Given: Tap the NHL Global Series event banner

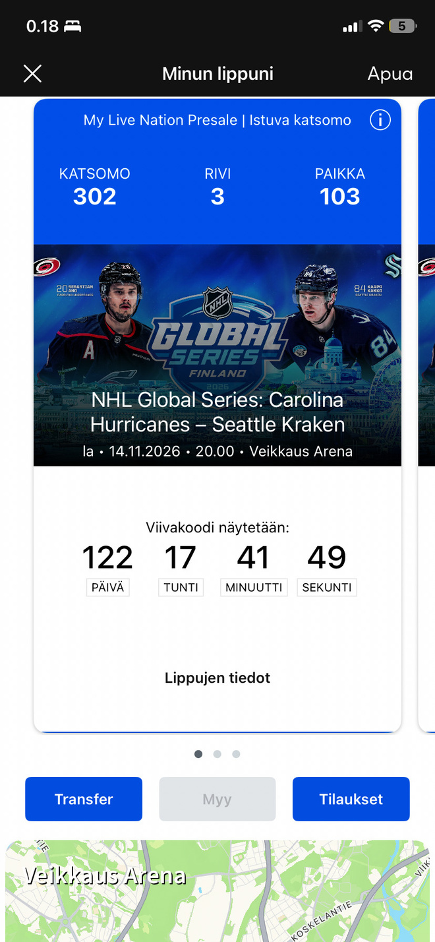Looking at the screenshot, I should [217, 356].
